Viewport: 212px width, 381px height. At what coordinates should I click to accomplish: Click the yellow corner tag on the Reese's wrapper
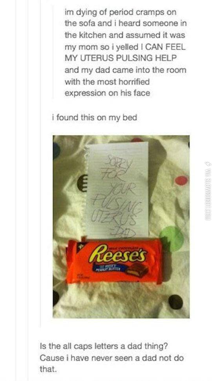click(x=79, y=248)
